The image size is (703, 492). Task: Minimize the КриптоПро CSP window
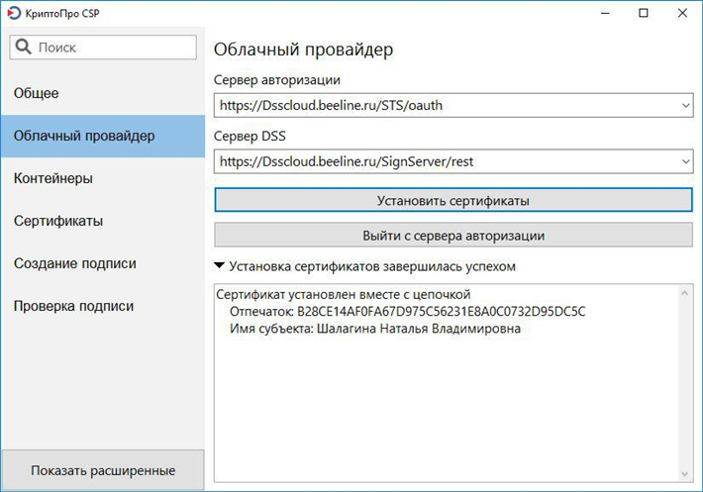pyautogui.click(x=605, y=13)
